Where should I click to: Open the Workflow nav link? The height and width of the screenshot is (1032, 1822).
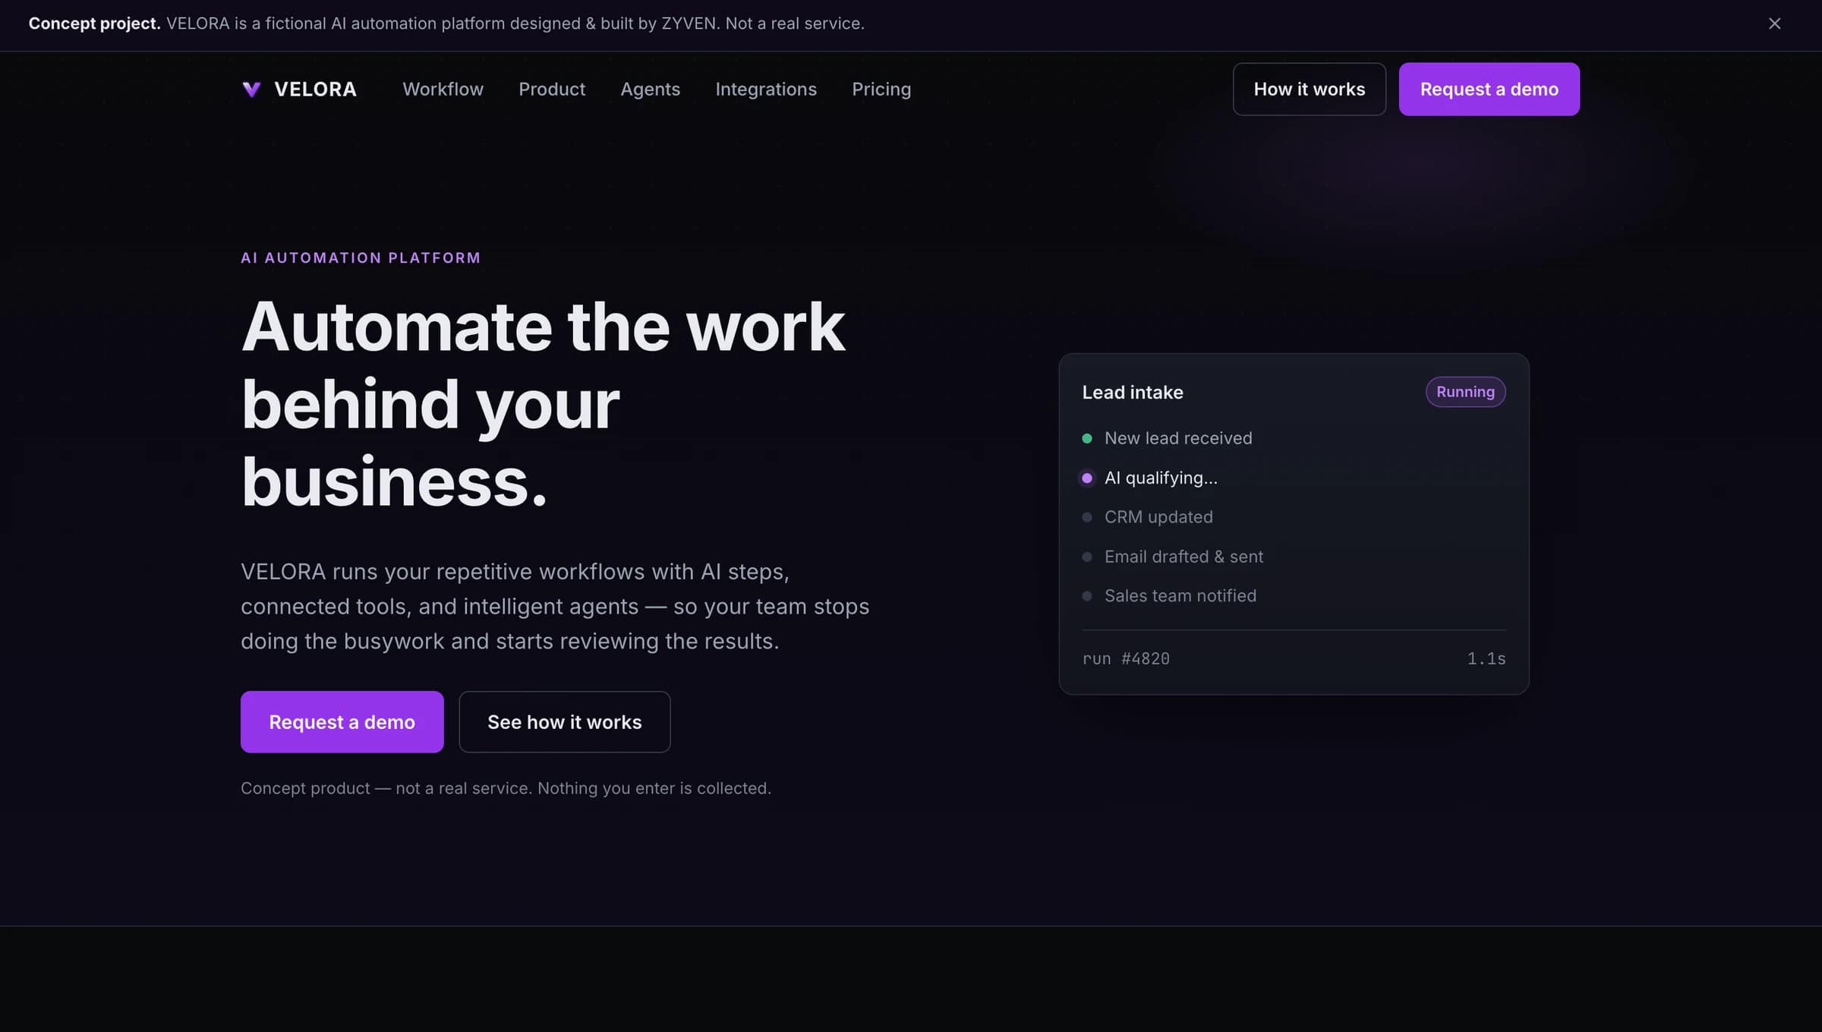click(443, 89)
